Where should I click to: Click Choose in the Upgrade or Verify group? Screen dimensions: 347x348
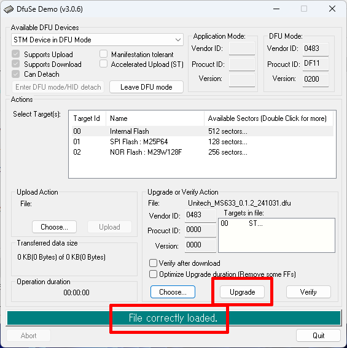point(173,292)
